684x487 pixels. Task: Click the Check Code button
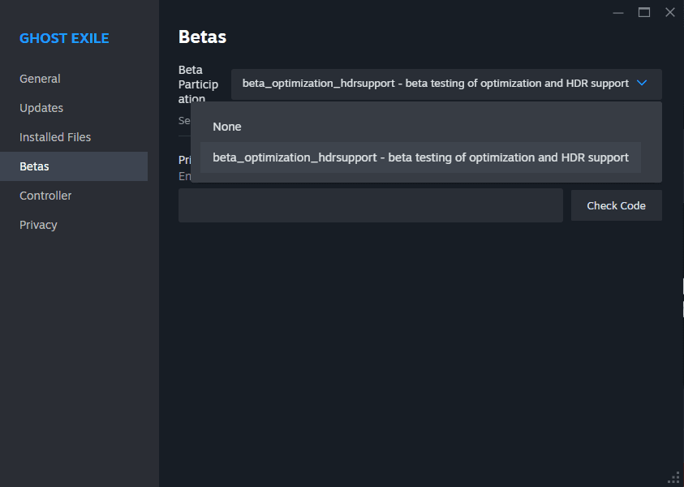[x=616, y=205]
